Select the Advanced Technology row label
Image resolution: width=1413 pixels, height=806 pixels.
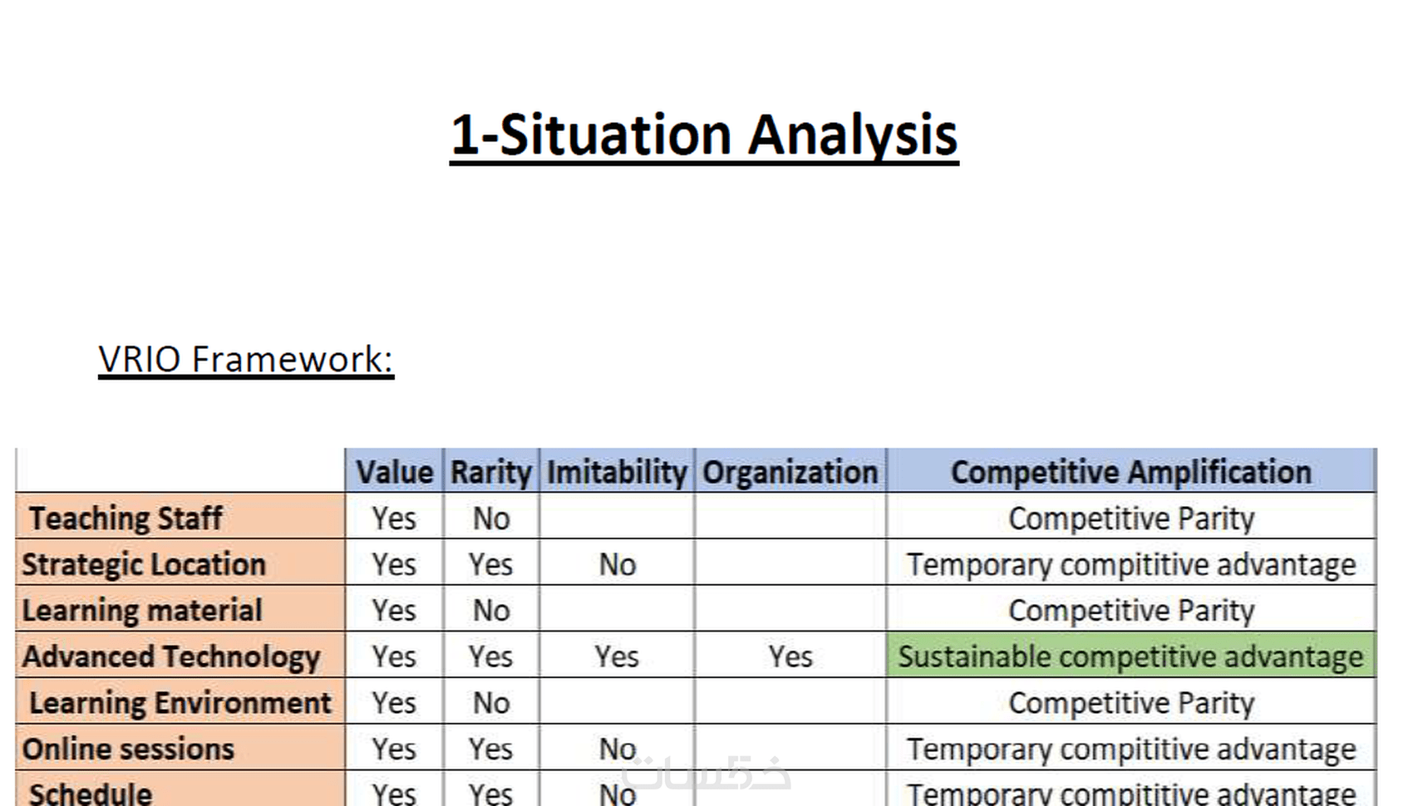click(171, 657)
